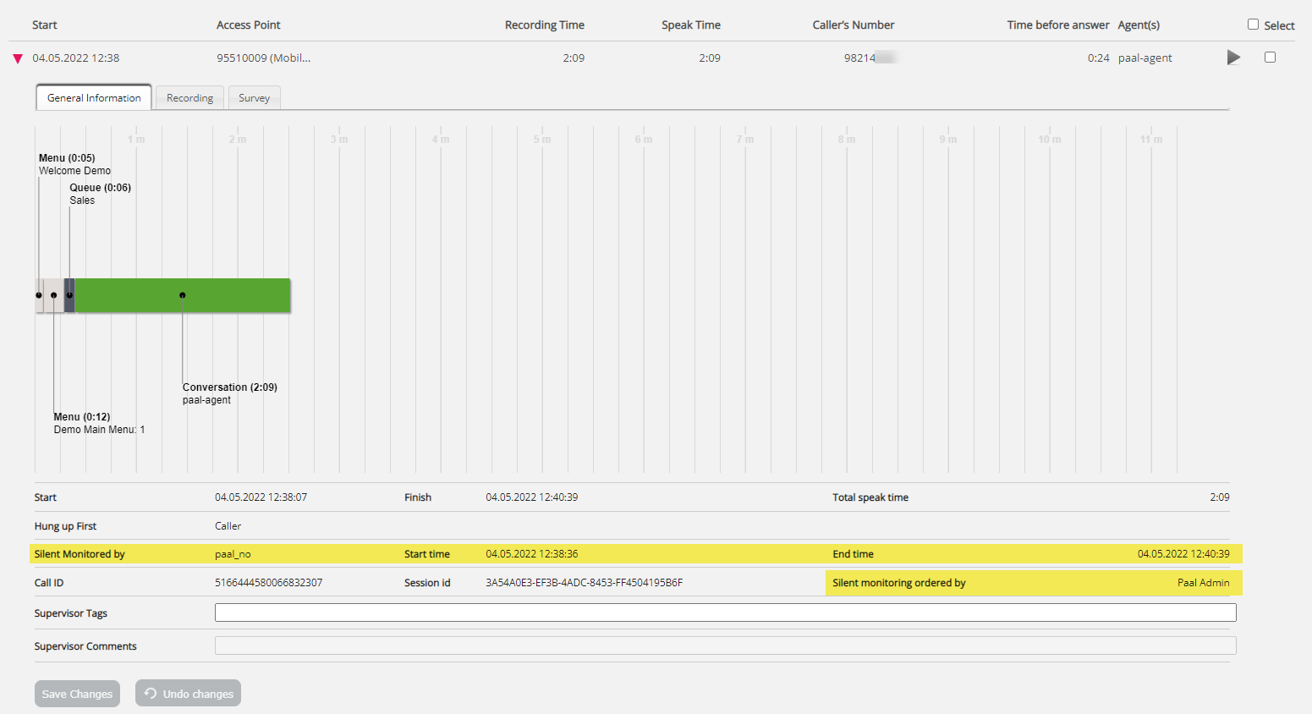Click the Undo changes button
This screenshot has width=1312, height=714.
(189, 694)
